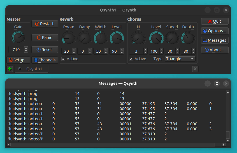Click the Reverb Width dial
The image size is (237, 153).
101,38
